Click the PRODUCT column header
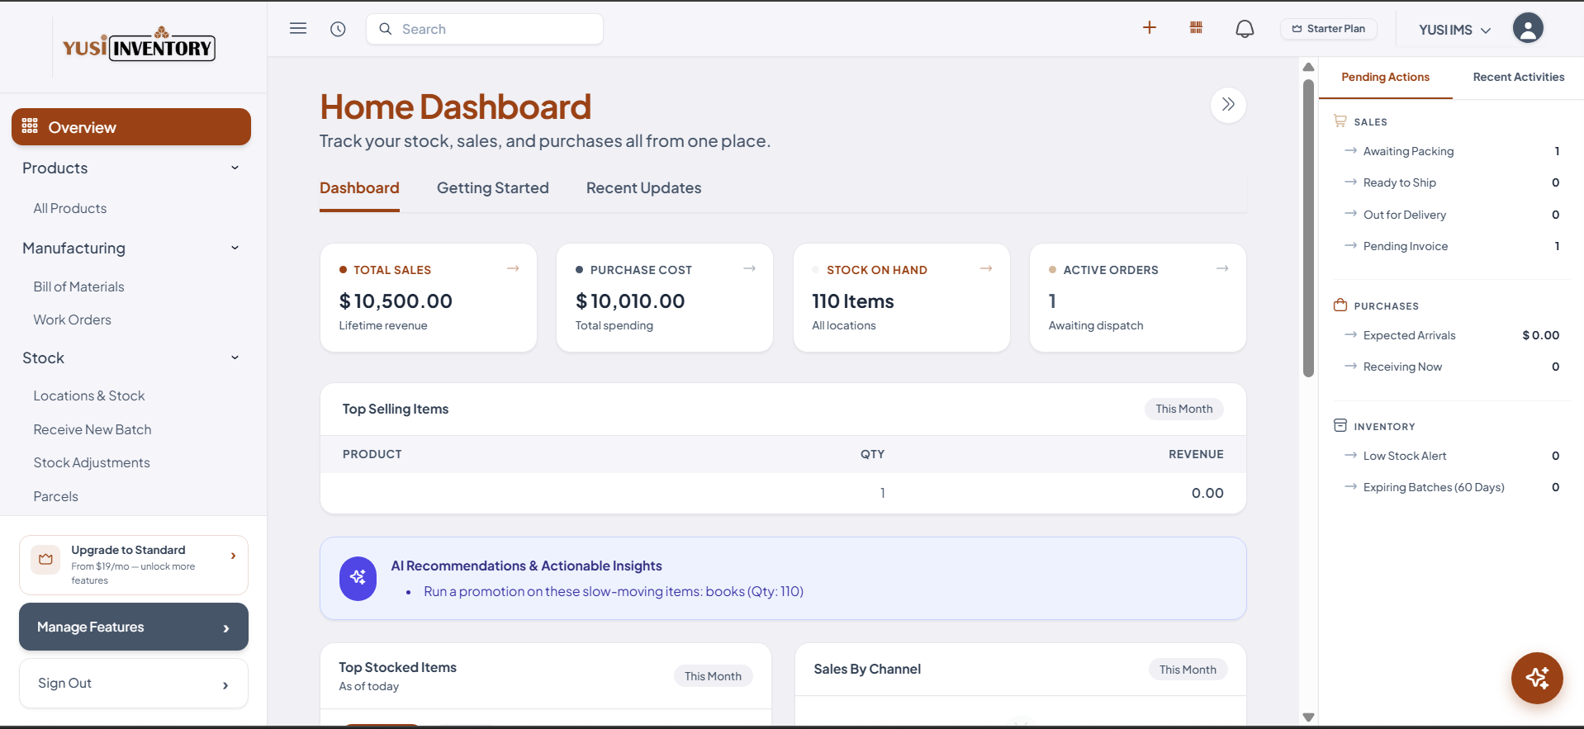Screen dimensions: 1584x729 coord(372,454)
